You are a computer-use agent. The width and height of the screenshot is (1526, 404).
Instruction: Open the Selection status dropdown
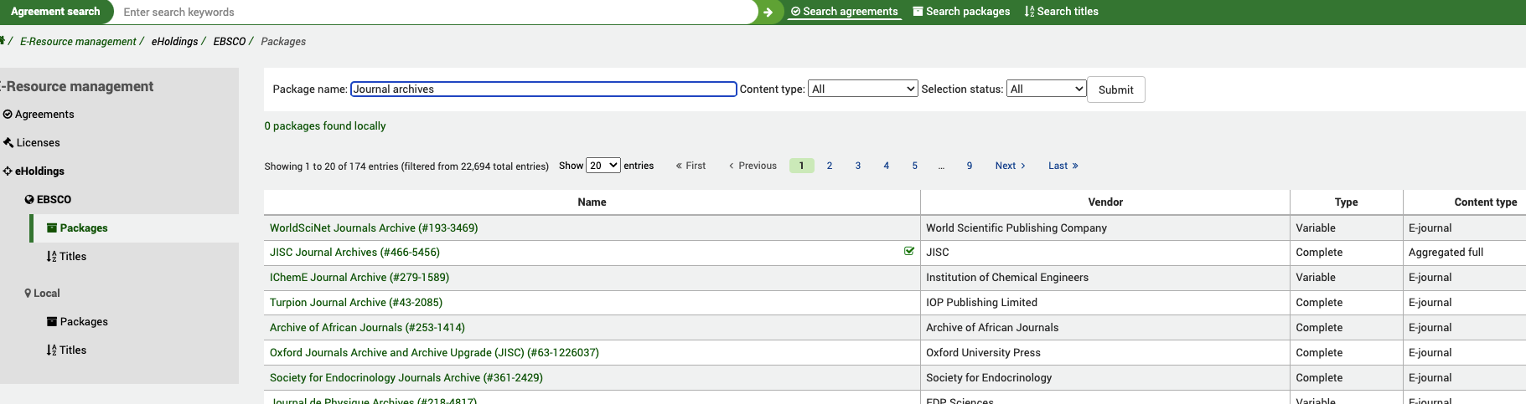coord(1046,89)
